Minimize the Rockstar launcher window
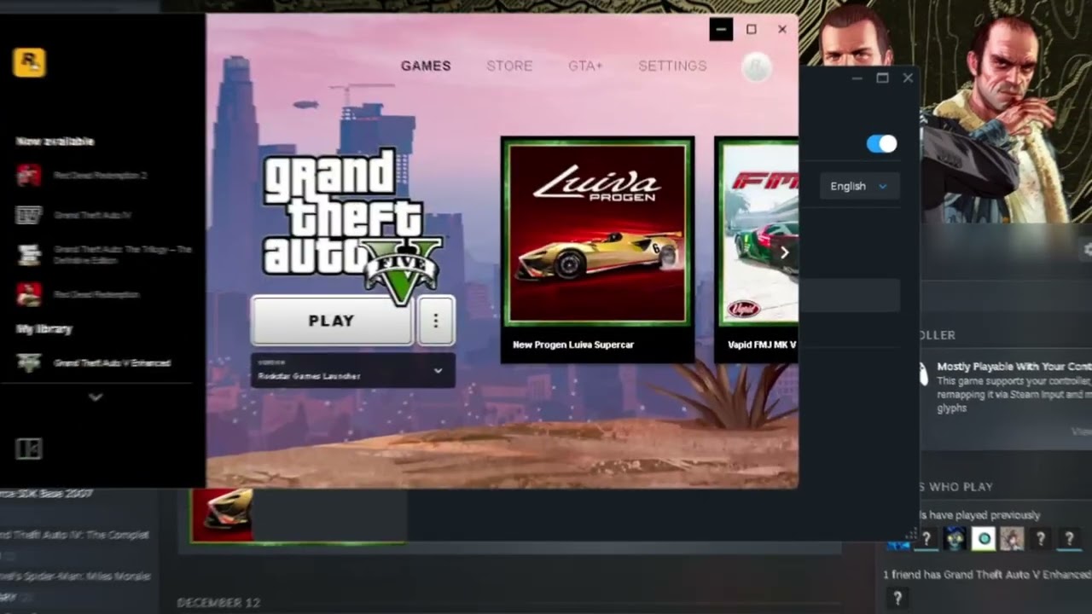 (x=721, y=29)
